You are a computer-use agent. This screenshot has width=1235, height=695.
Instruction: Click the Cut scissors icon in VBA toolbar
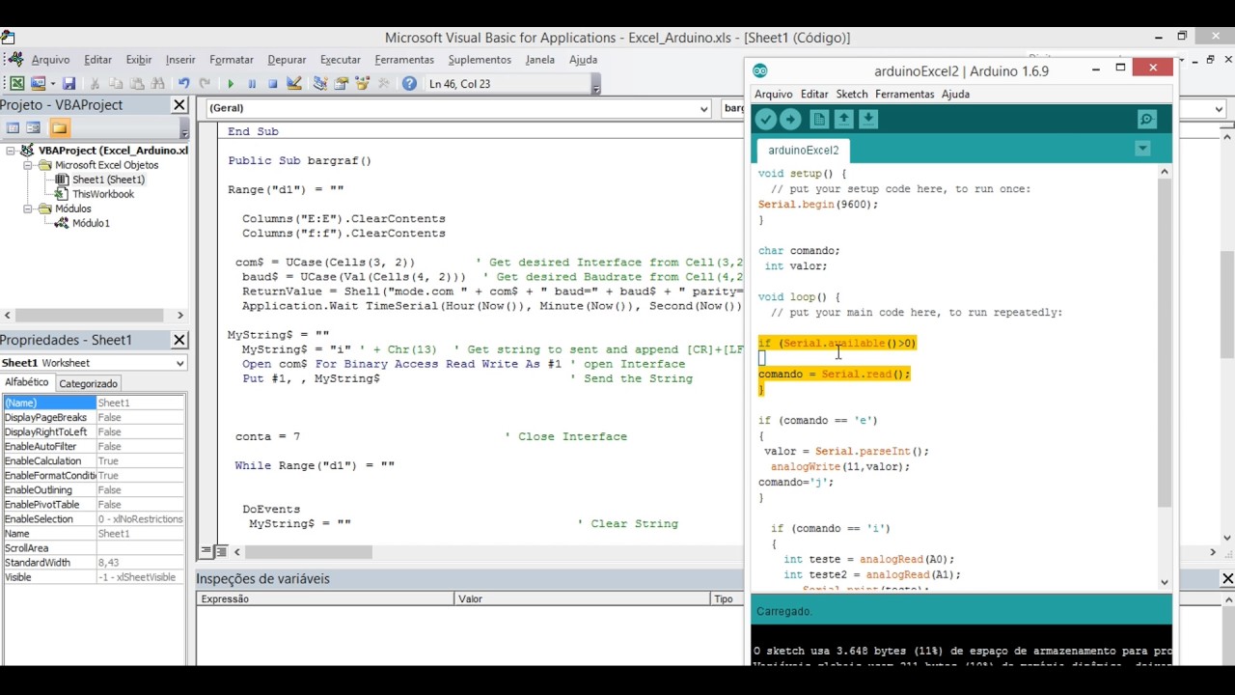coord(95,84)
